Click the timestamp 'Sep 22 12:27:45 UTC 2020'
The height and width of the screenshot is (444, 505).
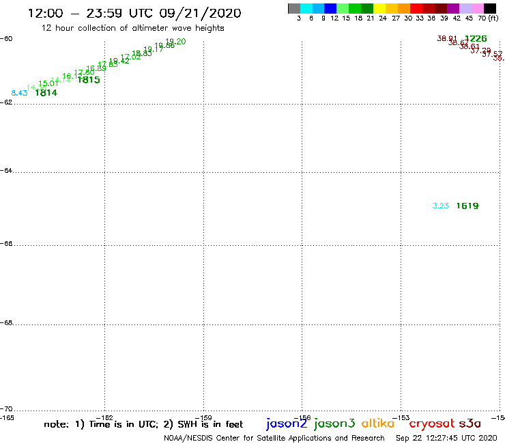point(446,439)
